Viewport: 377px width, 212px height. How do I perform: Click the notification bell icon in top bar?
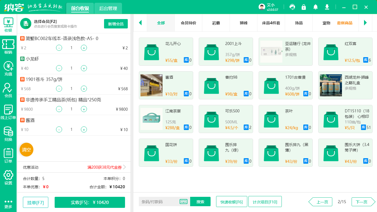tap(315, 7)
